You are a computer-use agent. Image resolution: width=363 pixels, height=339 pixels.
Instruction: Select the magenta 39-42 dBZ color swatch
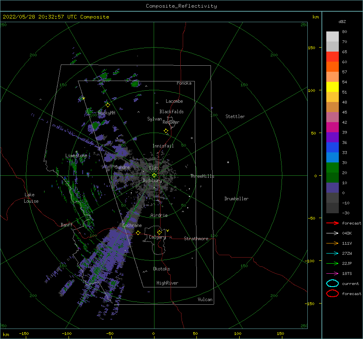332,127
